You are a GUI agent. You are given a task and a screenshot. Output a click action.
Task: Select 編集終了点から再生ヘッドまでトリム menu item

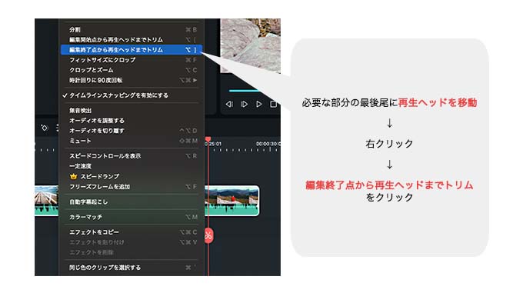(132, 50)
